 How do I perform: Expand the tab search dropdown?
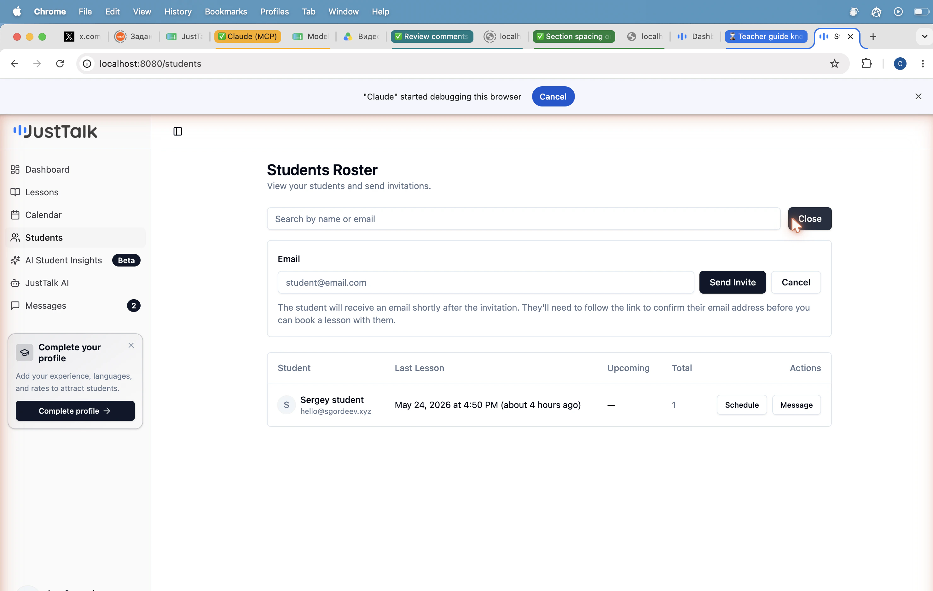pos(924,37)
